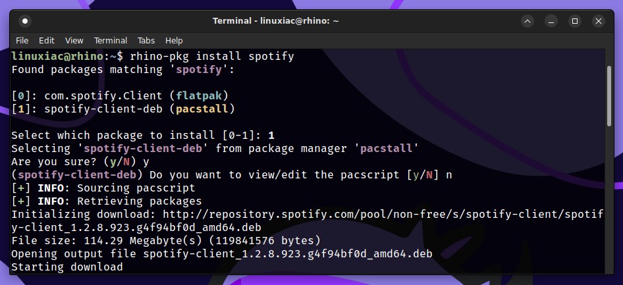Open the Tabs menu

pos(146,41)
